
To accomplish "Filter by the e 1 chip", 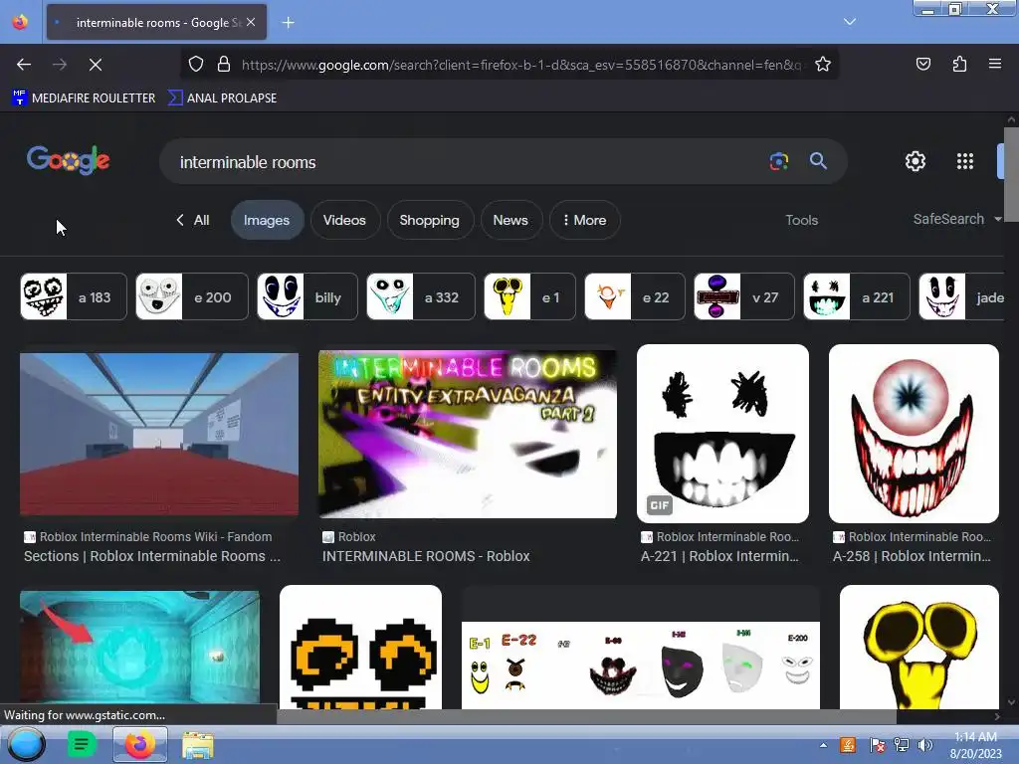I will (x=529, y=296).
